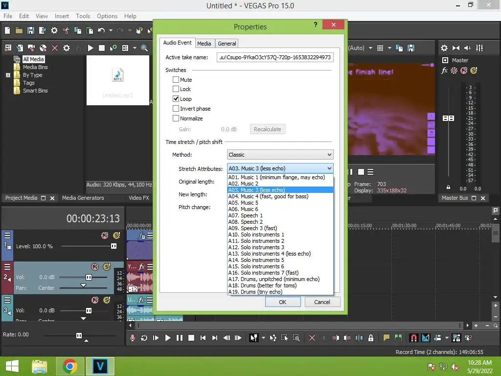Open the Options menu
This screenshot has width=501, height=376.
[x=107, y=16]
